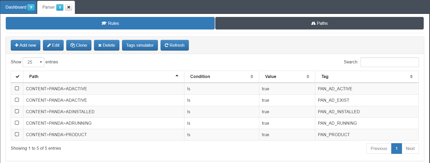Check the PAN_AD_ACTIVE rule checkbox

pyautogui.click(x=17, y=88)
